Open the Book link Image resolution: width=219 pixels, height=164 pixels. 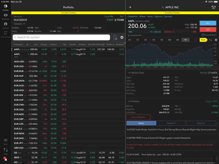click(x=150, y=17)
